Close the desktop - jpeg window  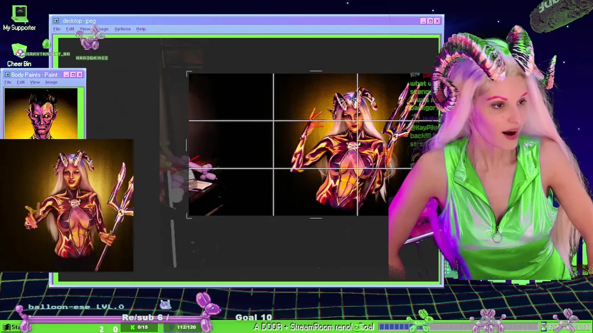tap(437, 21)
